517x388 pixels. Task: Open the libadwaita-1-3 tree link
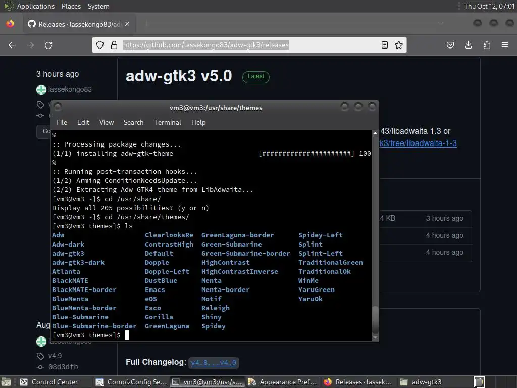[418, 143]
